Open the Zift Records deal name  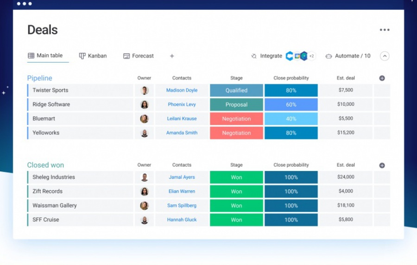click(x=47, y=191)
